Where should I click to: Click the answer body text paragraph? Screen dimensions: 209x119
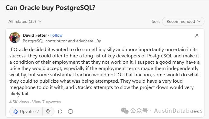(104, 72)
